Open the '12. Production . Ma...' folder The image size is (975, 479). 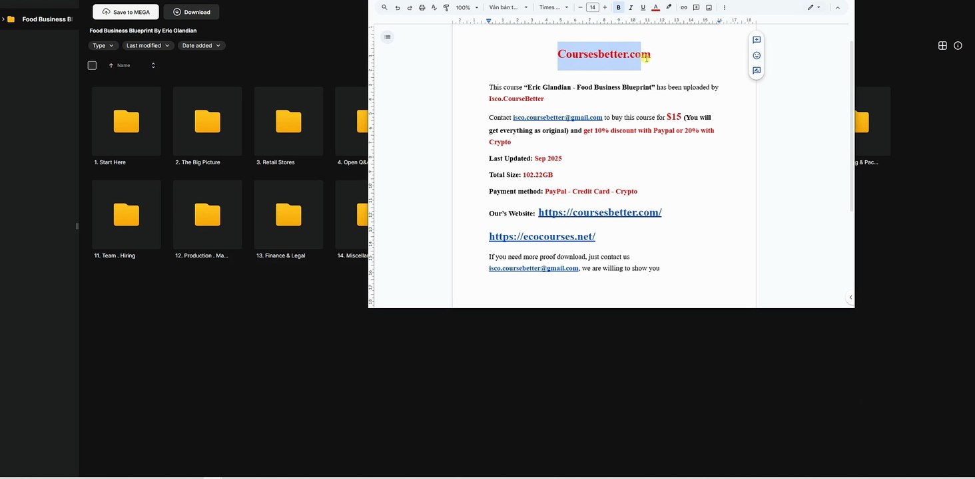click(208, 220)
